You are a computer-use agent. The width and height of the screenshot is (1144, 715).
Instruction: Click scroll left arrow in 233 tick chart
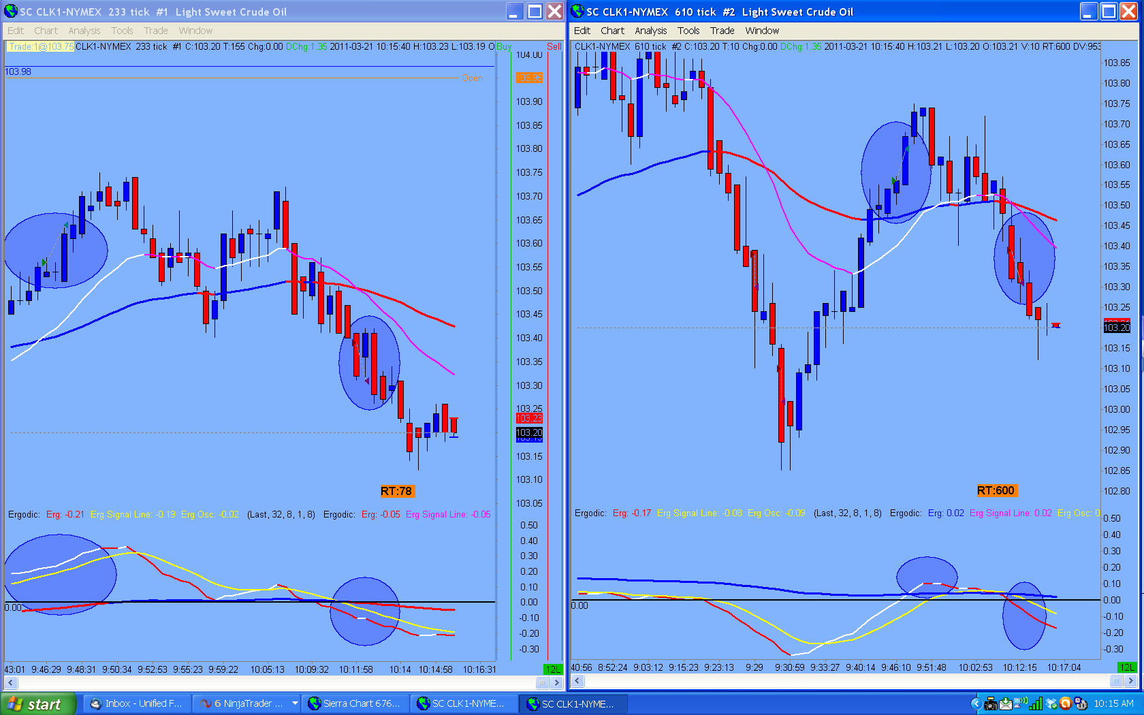[10, 682]
